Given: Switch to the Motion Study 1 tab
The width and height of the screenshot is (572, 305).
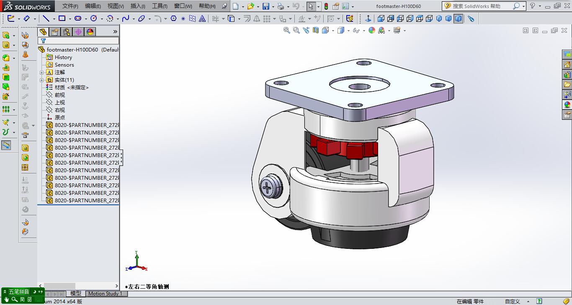Looking at the screenshot, I should pos(105,294).
